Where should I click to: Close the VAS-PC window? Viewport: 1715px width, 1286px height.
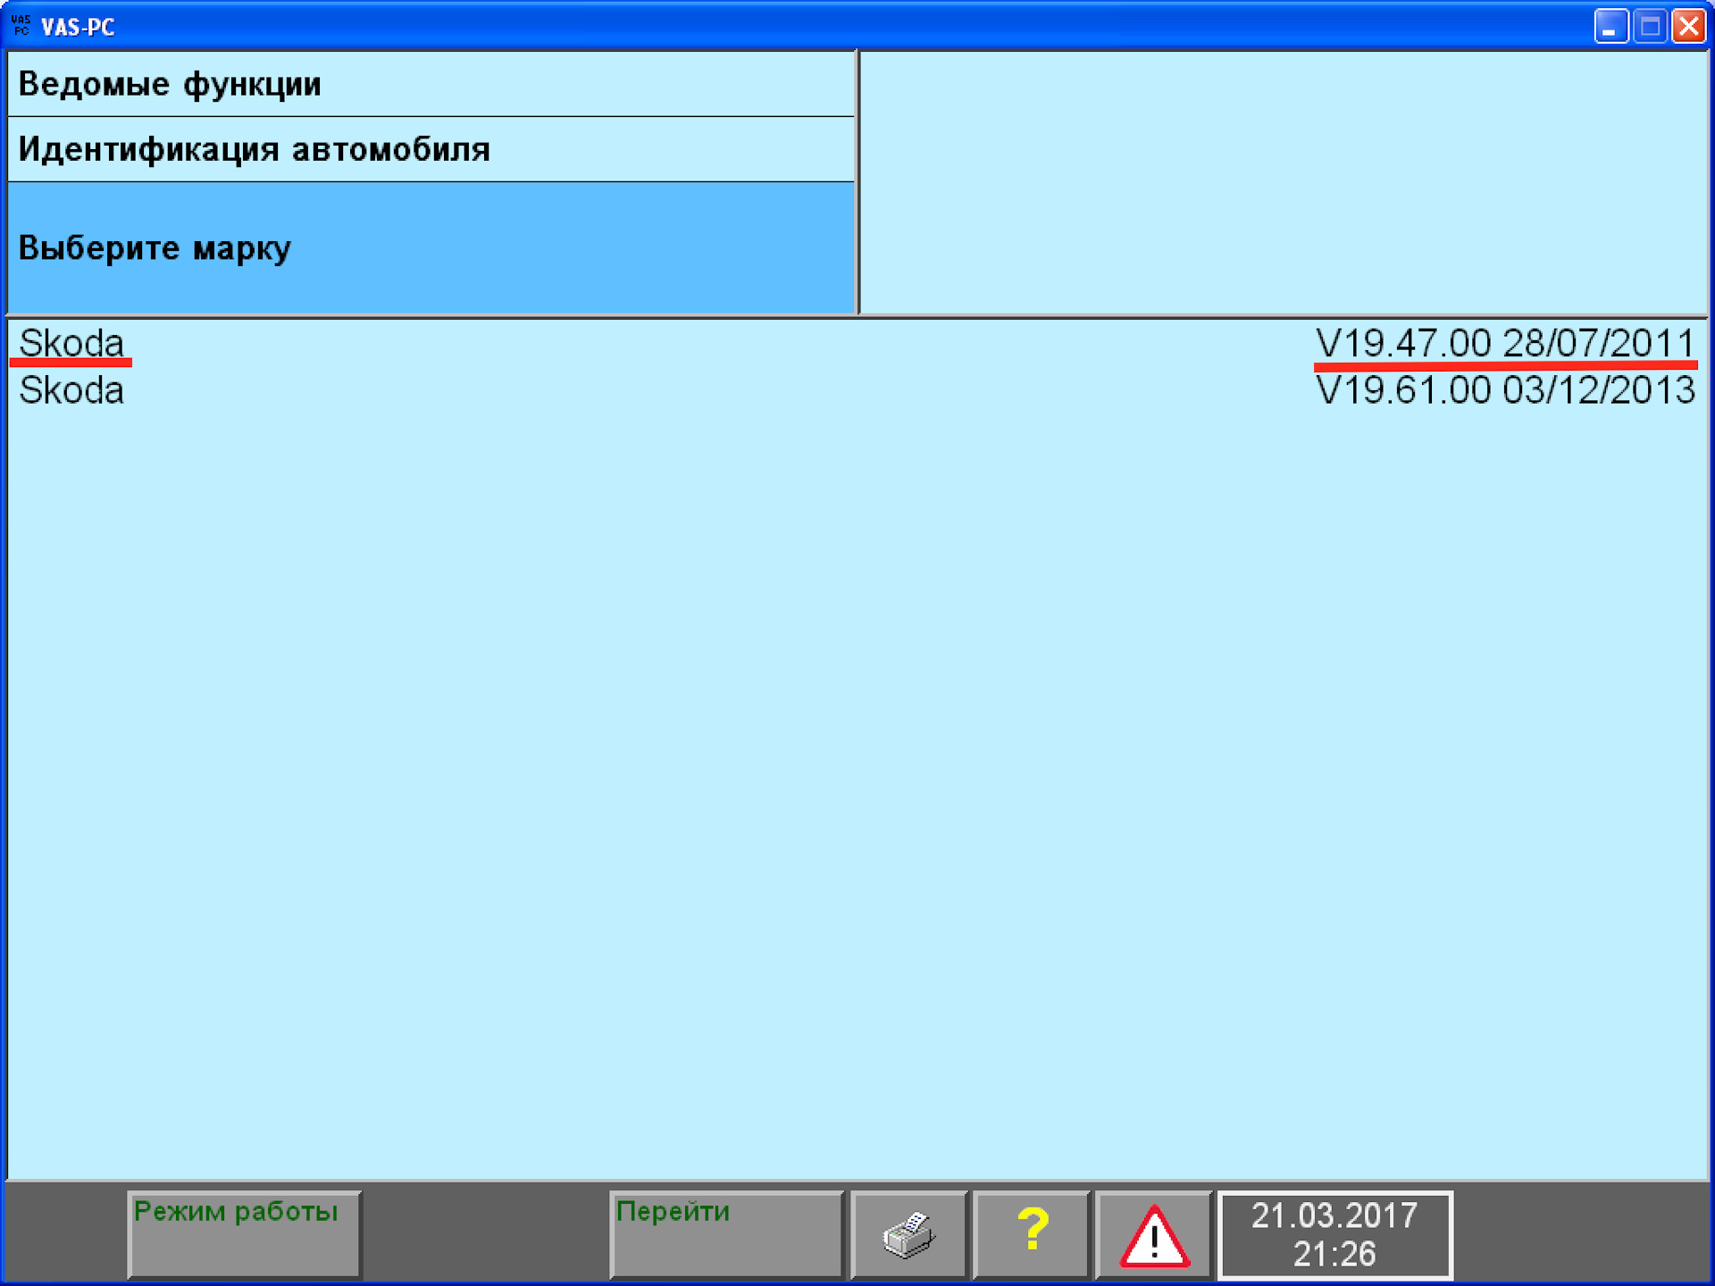pos(1688,26)
